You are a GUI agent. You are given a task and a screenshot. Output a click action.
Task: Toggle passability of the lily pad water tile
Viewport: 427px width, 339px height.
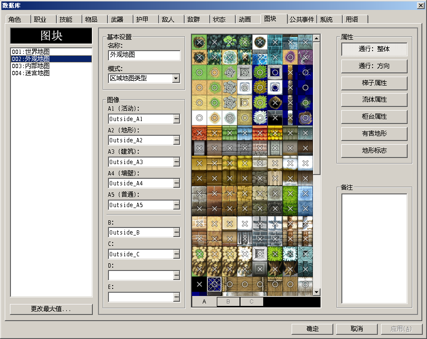(x=230, y=42)
